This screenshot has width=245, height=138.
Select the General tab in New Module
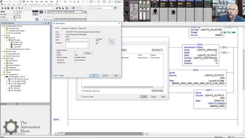coord(57,28)
